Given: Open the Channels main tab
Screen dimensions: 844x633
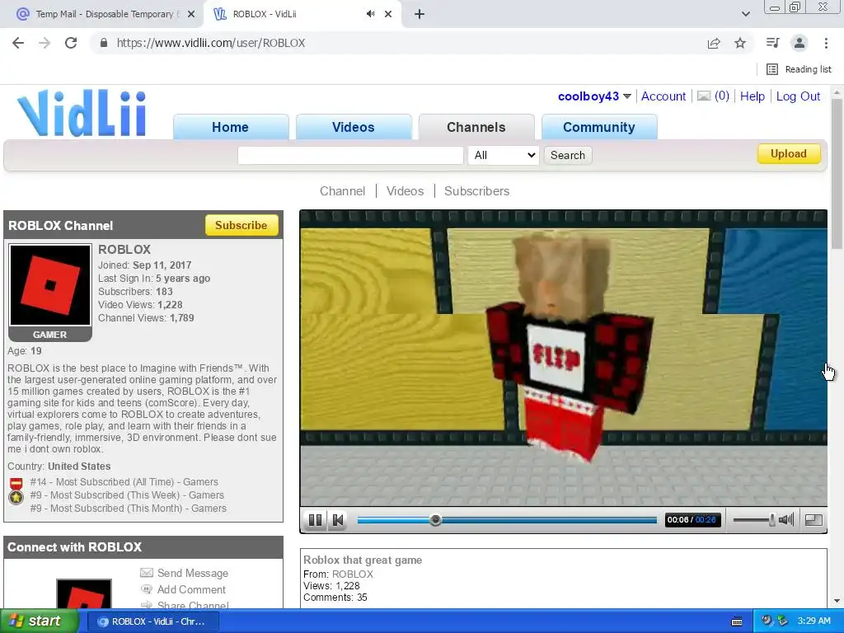Looking at the screenshot, I should pyautogui.click(x=476, y=127).
